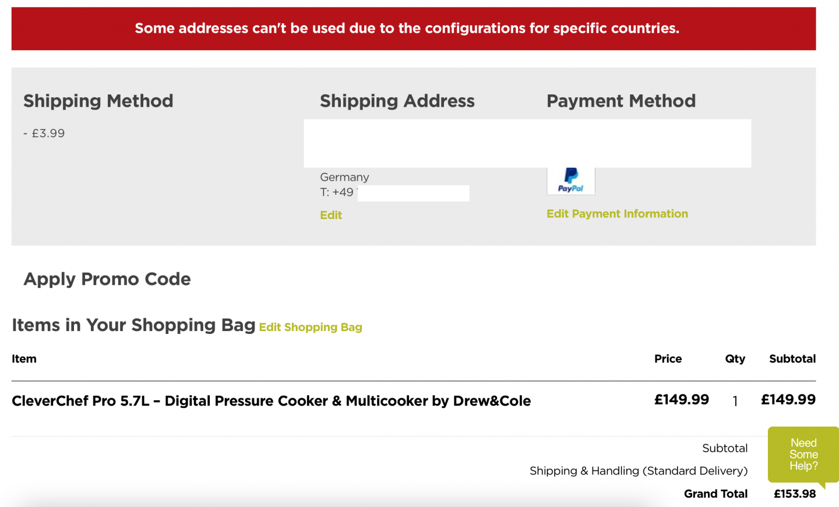Click the Grand Total amount £153.98
The image size is (839, 507).
point(794,494)
